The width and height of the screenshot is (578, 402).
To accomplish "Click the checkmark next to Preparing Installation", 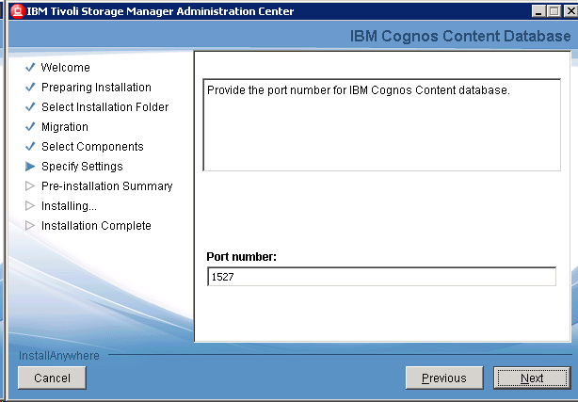I will click(x=30, y=88).
